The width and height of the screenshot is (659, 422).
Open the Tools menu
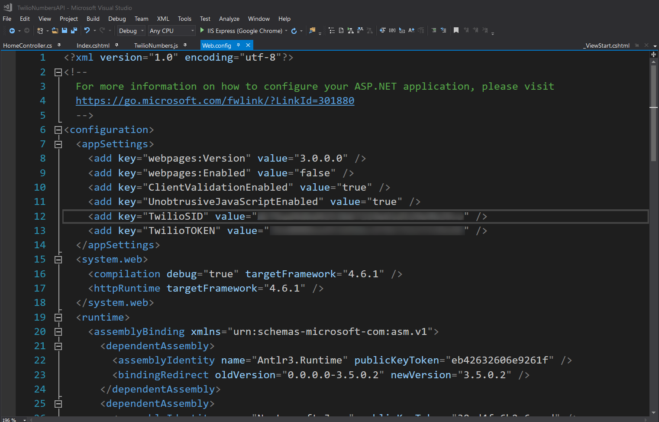tap(184, 19)
